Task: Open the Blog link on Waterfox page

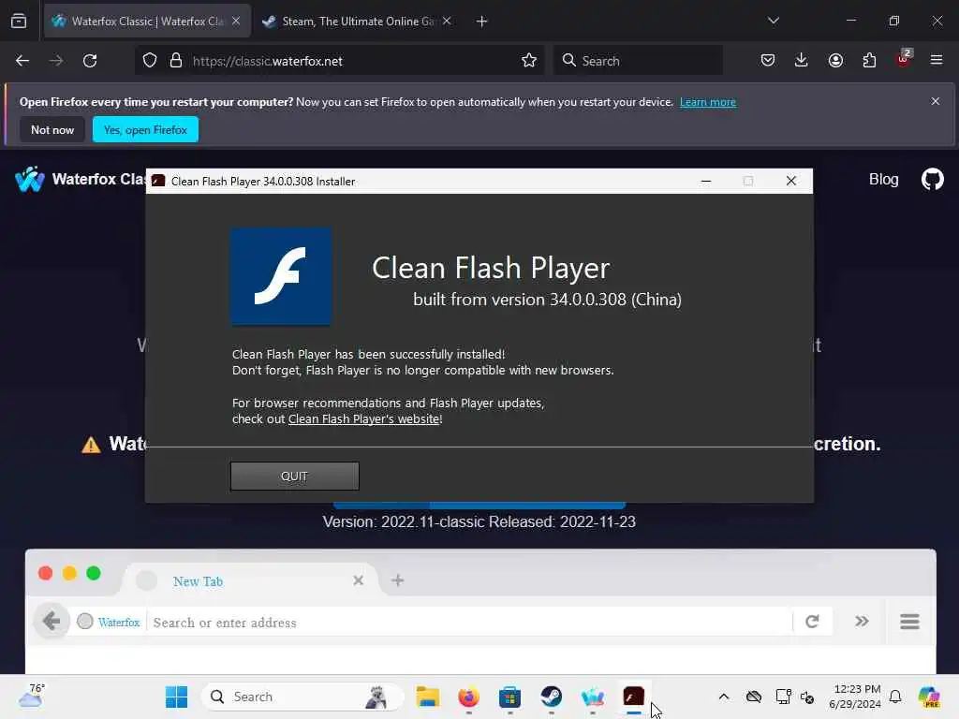Action: pos(884,179)
